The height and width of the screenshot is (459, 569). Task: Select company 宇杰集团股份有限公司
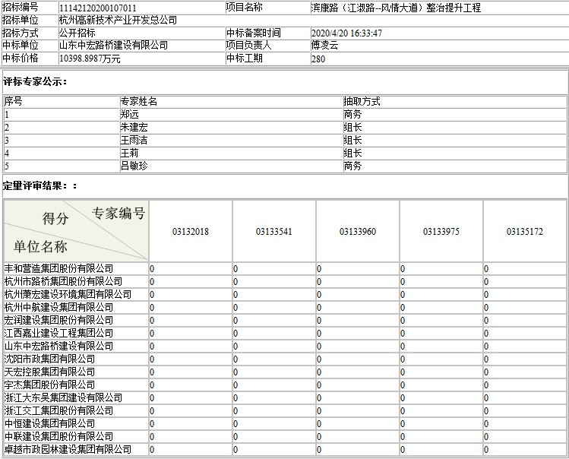[49, 385]
